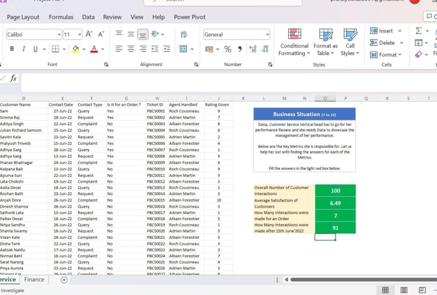
Task: Align text left
Action: (x=119, y=49)
